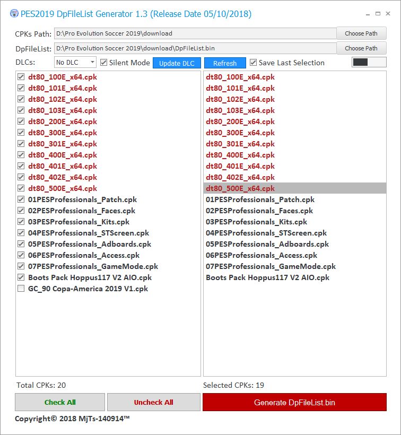The image size is (401, 435).
Task: Select dt80_402E_x64.cpk in the right list
Action: [295, 177]
